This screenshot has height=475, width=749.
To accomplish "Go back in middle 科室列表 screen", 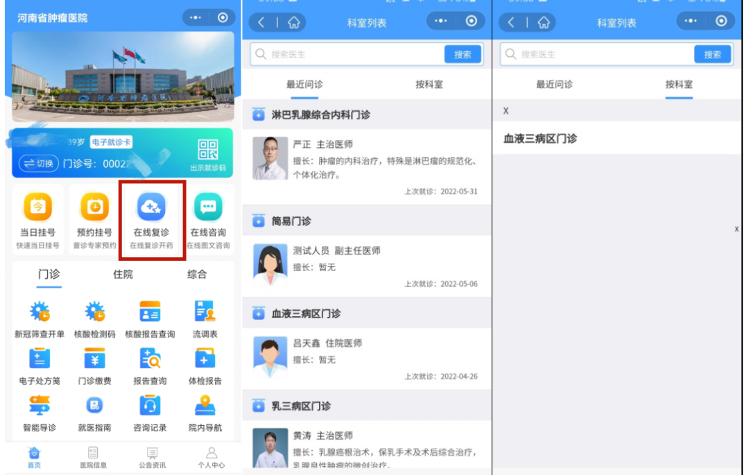I will [x=261, y=22].
